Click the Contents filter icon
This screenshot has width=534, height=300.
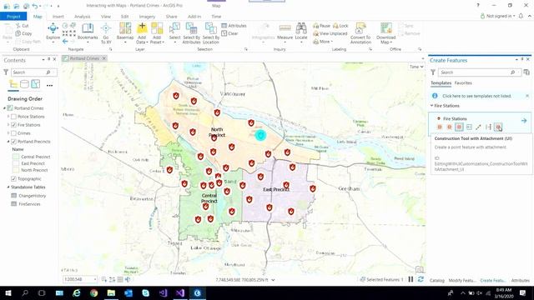point(6,72)
